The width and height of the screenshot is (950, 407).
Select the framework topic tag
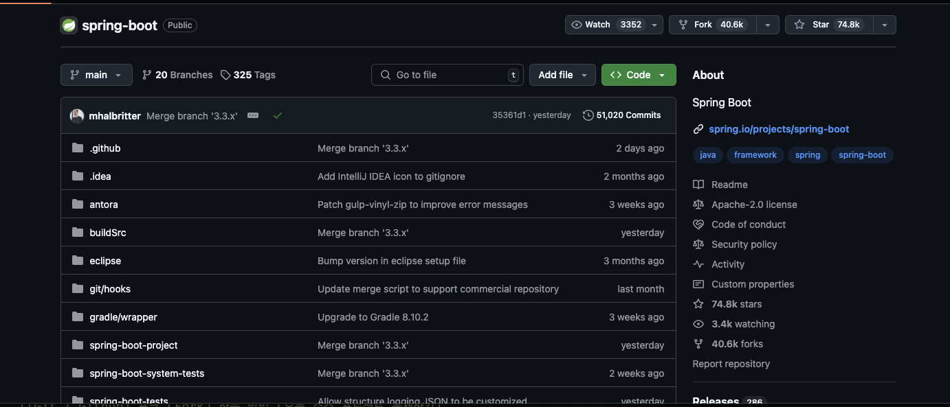coord(755,155)
